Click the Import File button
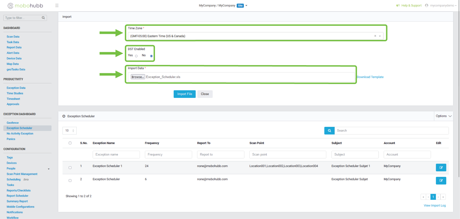 pyautogui.click(x=185, y=94)
